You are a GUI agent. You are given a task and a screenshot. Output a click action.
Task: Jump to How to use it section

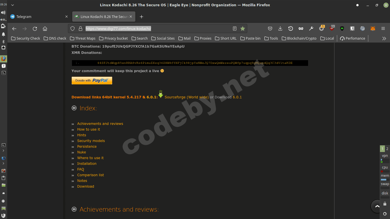(89, 129)
